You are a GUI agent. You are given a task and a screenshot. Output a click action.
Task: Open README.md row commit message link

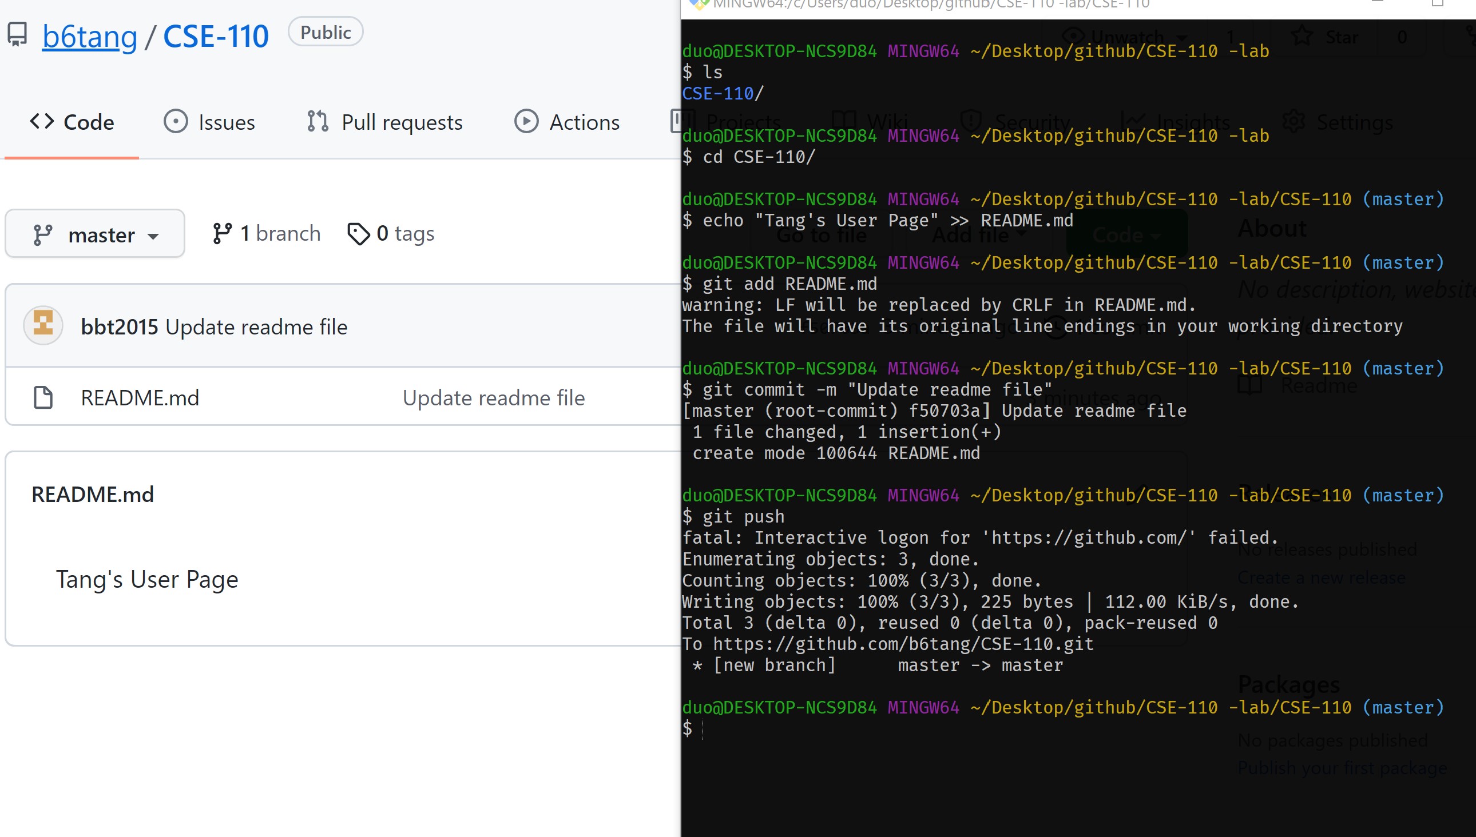[x=494, y=398]
